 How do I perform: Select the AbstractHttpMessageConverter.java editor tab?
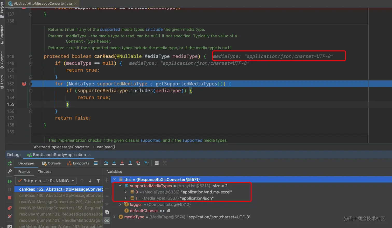pos(43,3)
